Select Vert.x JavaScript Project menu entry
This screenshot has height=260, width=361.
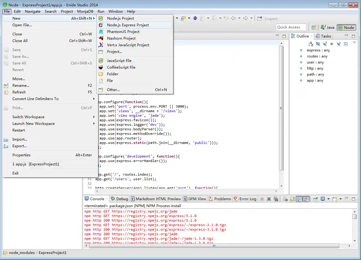(x=128, y=45)
